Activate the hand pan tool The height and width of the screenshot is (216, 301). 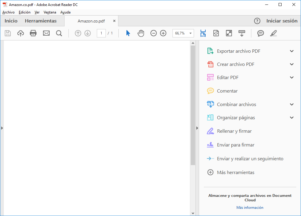coord(141,33)
